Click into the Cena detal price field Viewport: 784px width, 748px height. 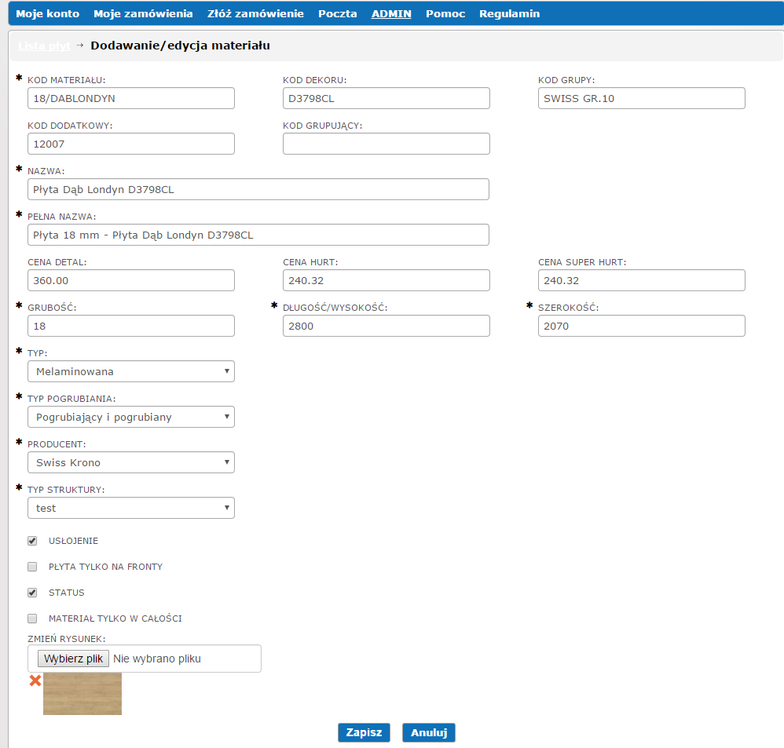click(x=131, y=280)
